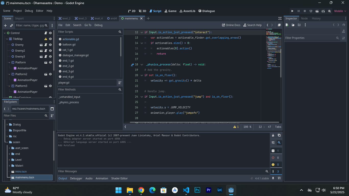Run the project with the play button
This screenshot has width=349, height=196.
point(292,11)
